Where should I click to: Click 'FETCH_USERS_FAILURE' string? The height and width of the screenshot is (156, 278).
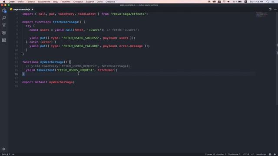pyautogui.click(x=80, y=46)
